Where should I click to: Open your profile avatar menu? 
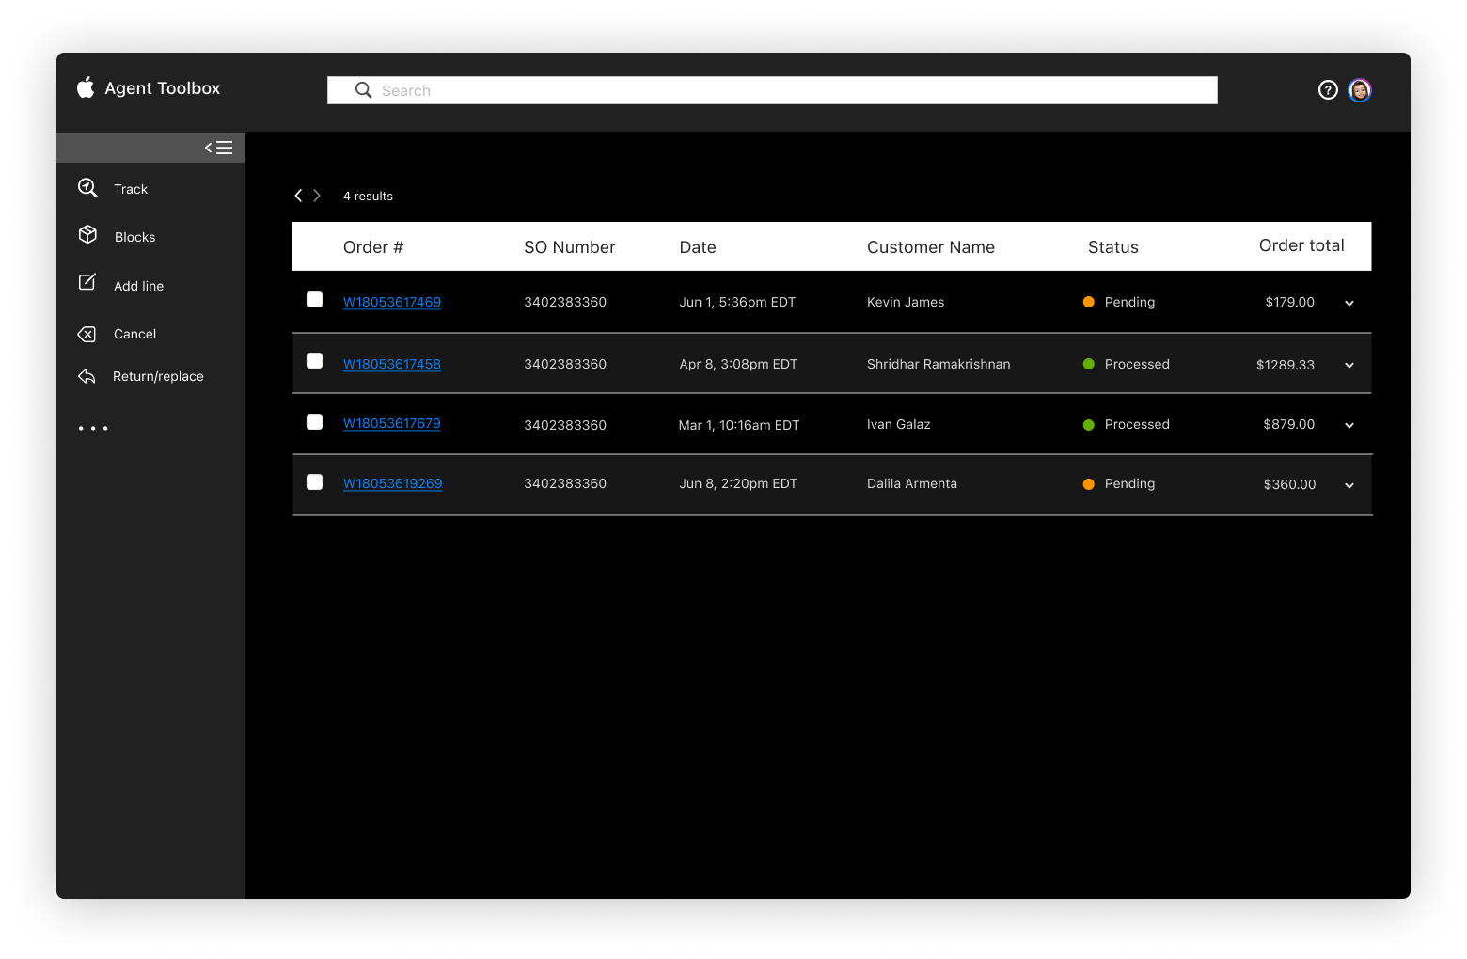point(1360,90)
